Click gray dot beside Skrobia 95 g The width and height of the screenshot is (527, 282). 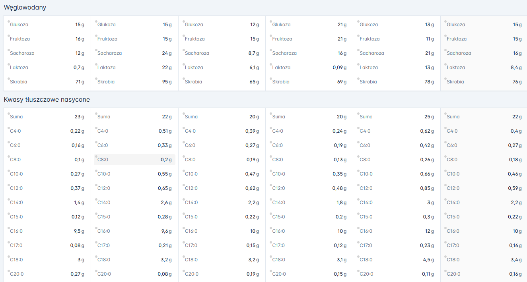(96, 79)
